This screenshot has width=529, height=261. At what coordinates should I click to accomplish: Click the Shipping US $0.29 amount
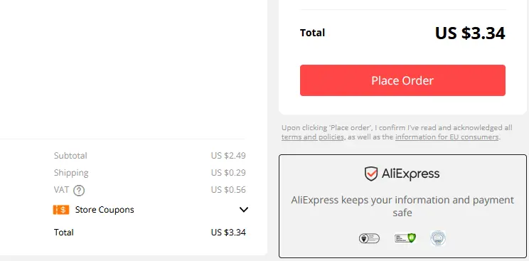click(x=228, y=173)
